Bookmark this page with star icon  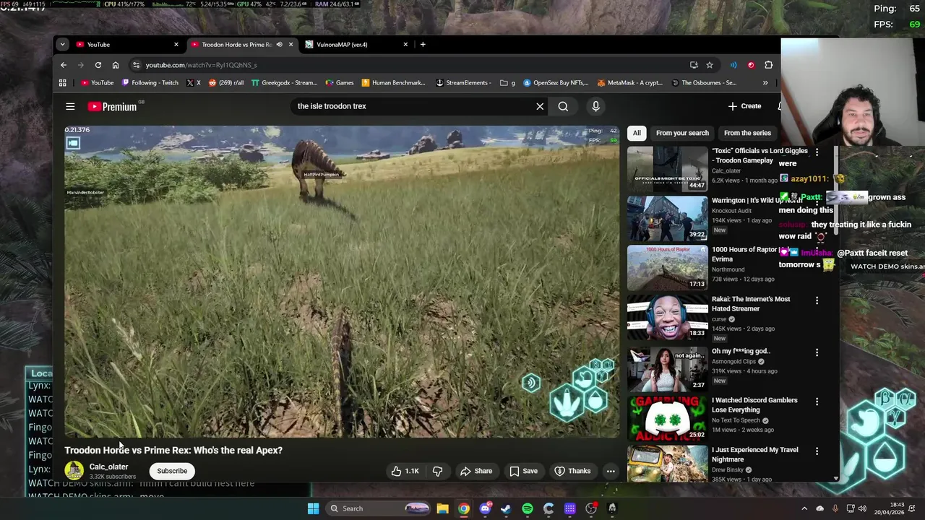pyautogui.click(x=710, y=65)
